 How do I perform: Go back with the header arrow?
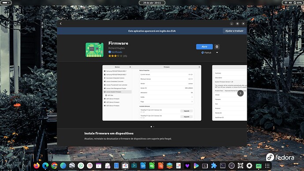61,24
